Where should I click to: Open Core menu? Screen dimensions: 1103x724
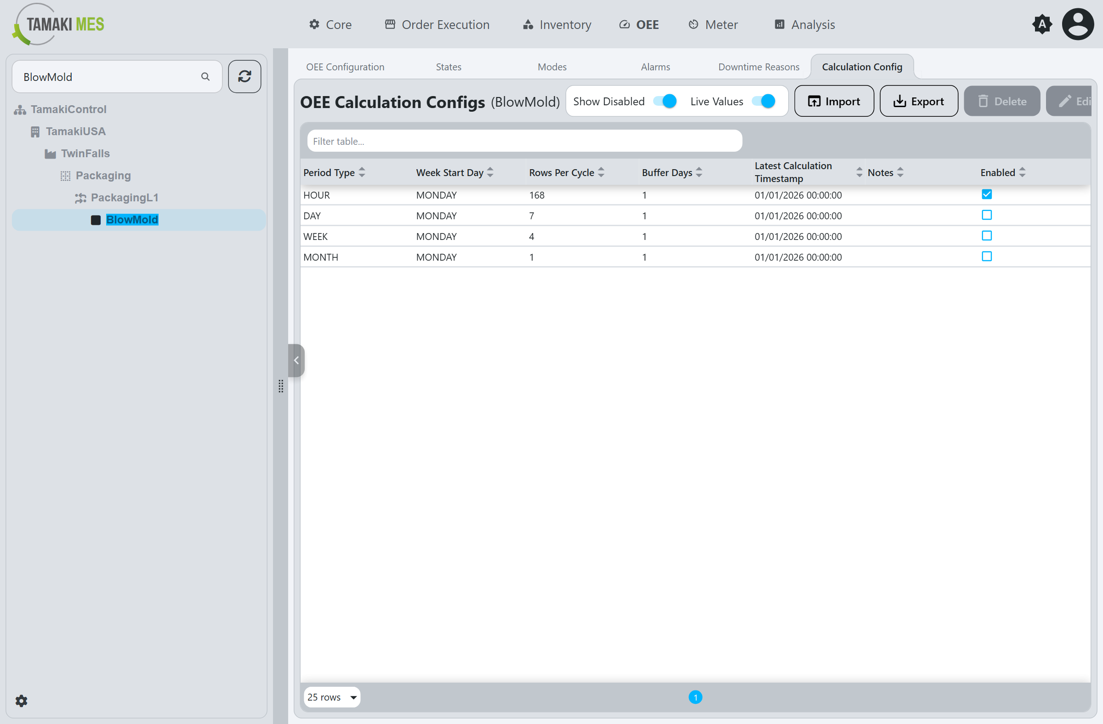coord(330,24)
